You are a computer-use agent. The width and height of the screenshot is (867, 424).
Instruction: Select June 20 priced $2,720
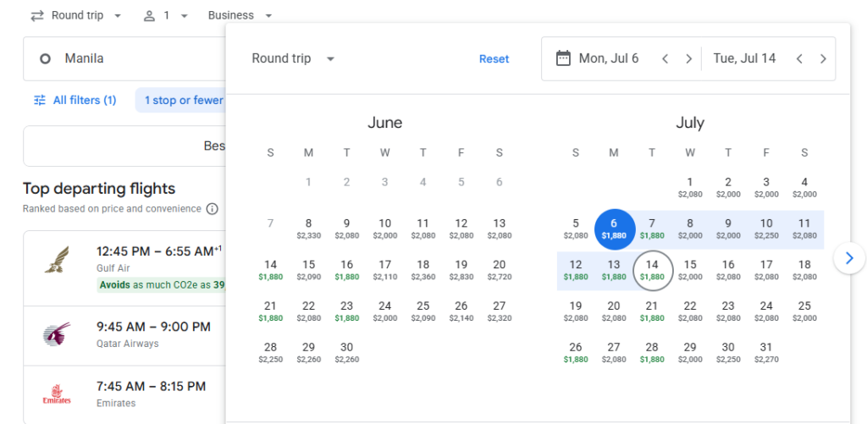click(500, 270)
